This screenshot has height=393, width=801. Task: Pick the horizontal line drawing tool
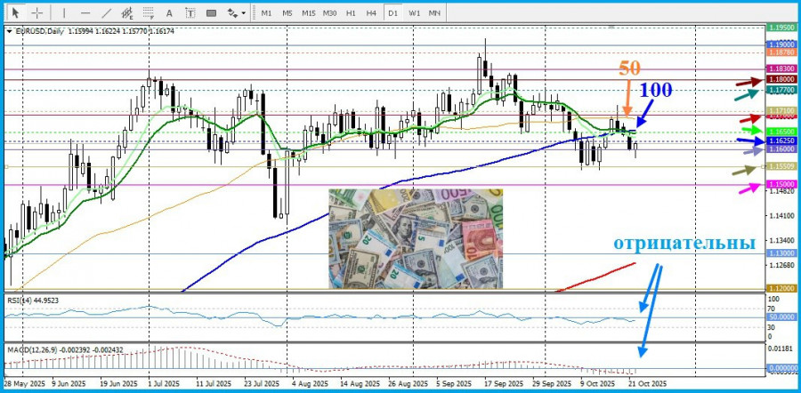85,13
